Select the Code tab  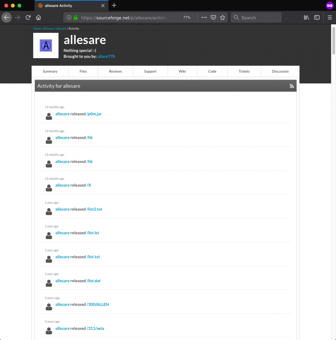(x=212, y=71)
